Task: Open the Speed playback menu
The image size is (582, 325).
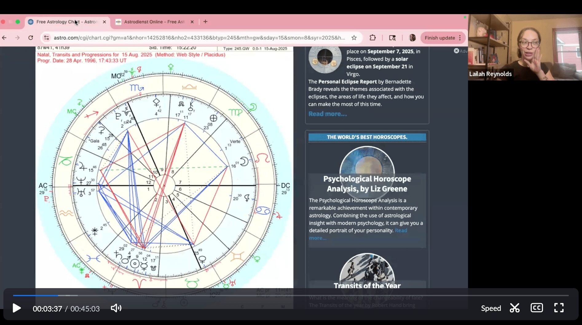Action: click(491, 308)
